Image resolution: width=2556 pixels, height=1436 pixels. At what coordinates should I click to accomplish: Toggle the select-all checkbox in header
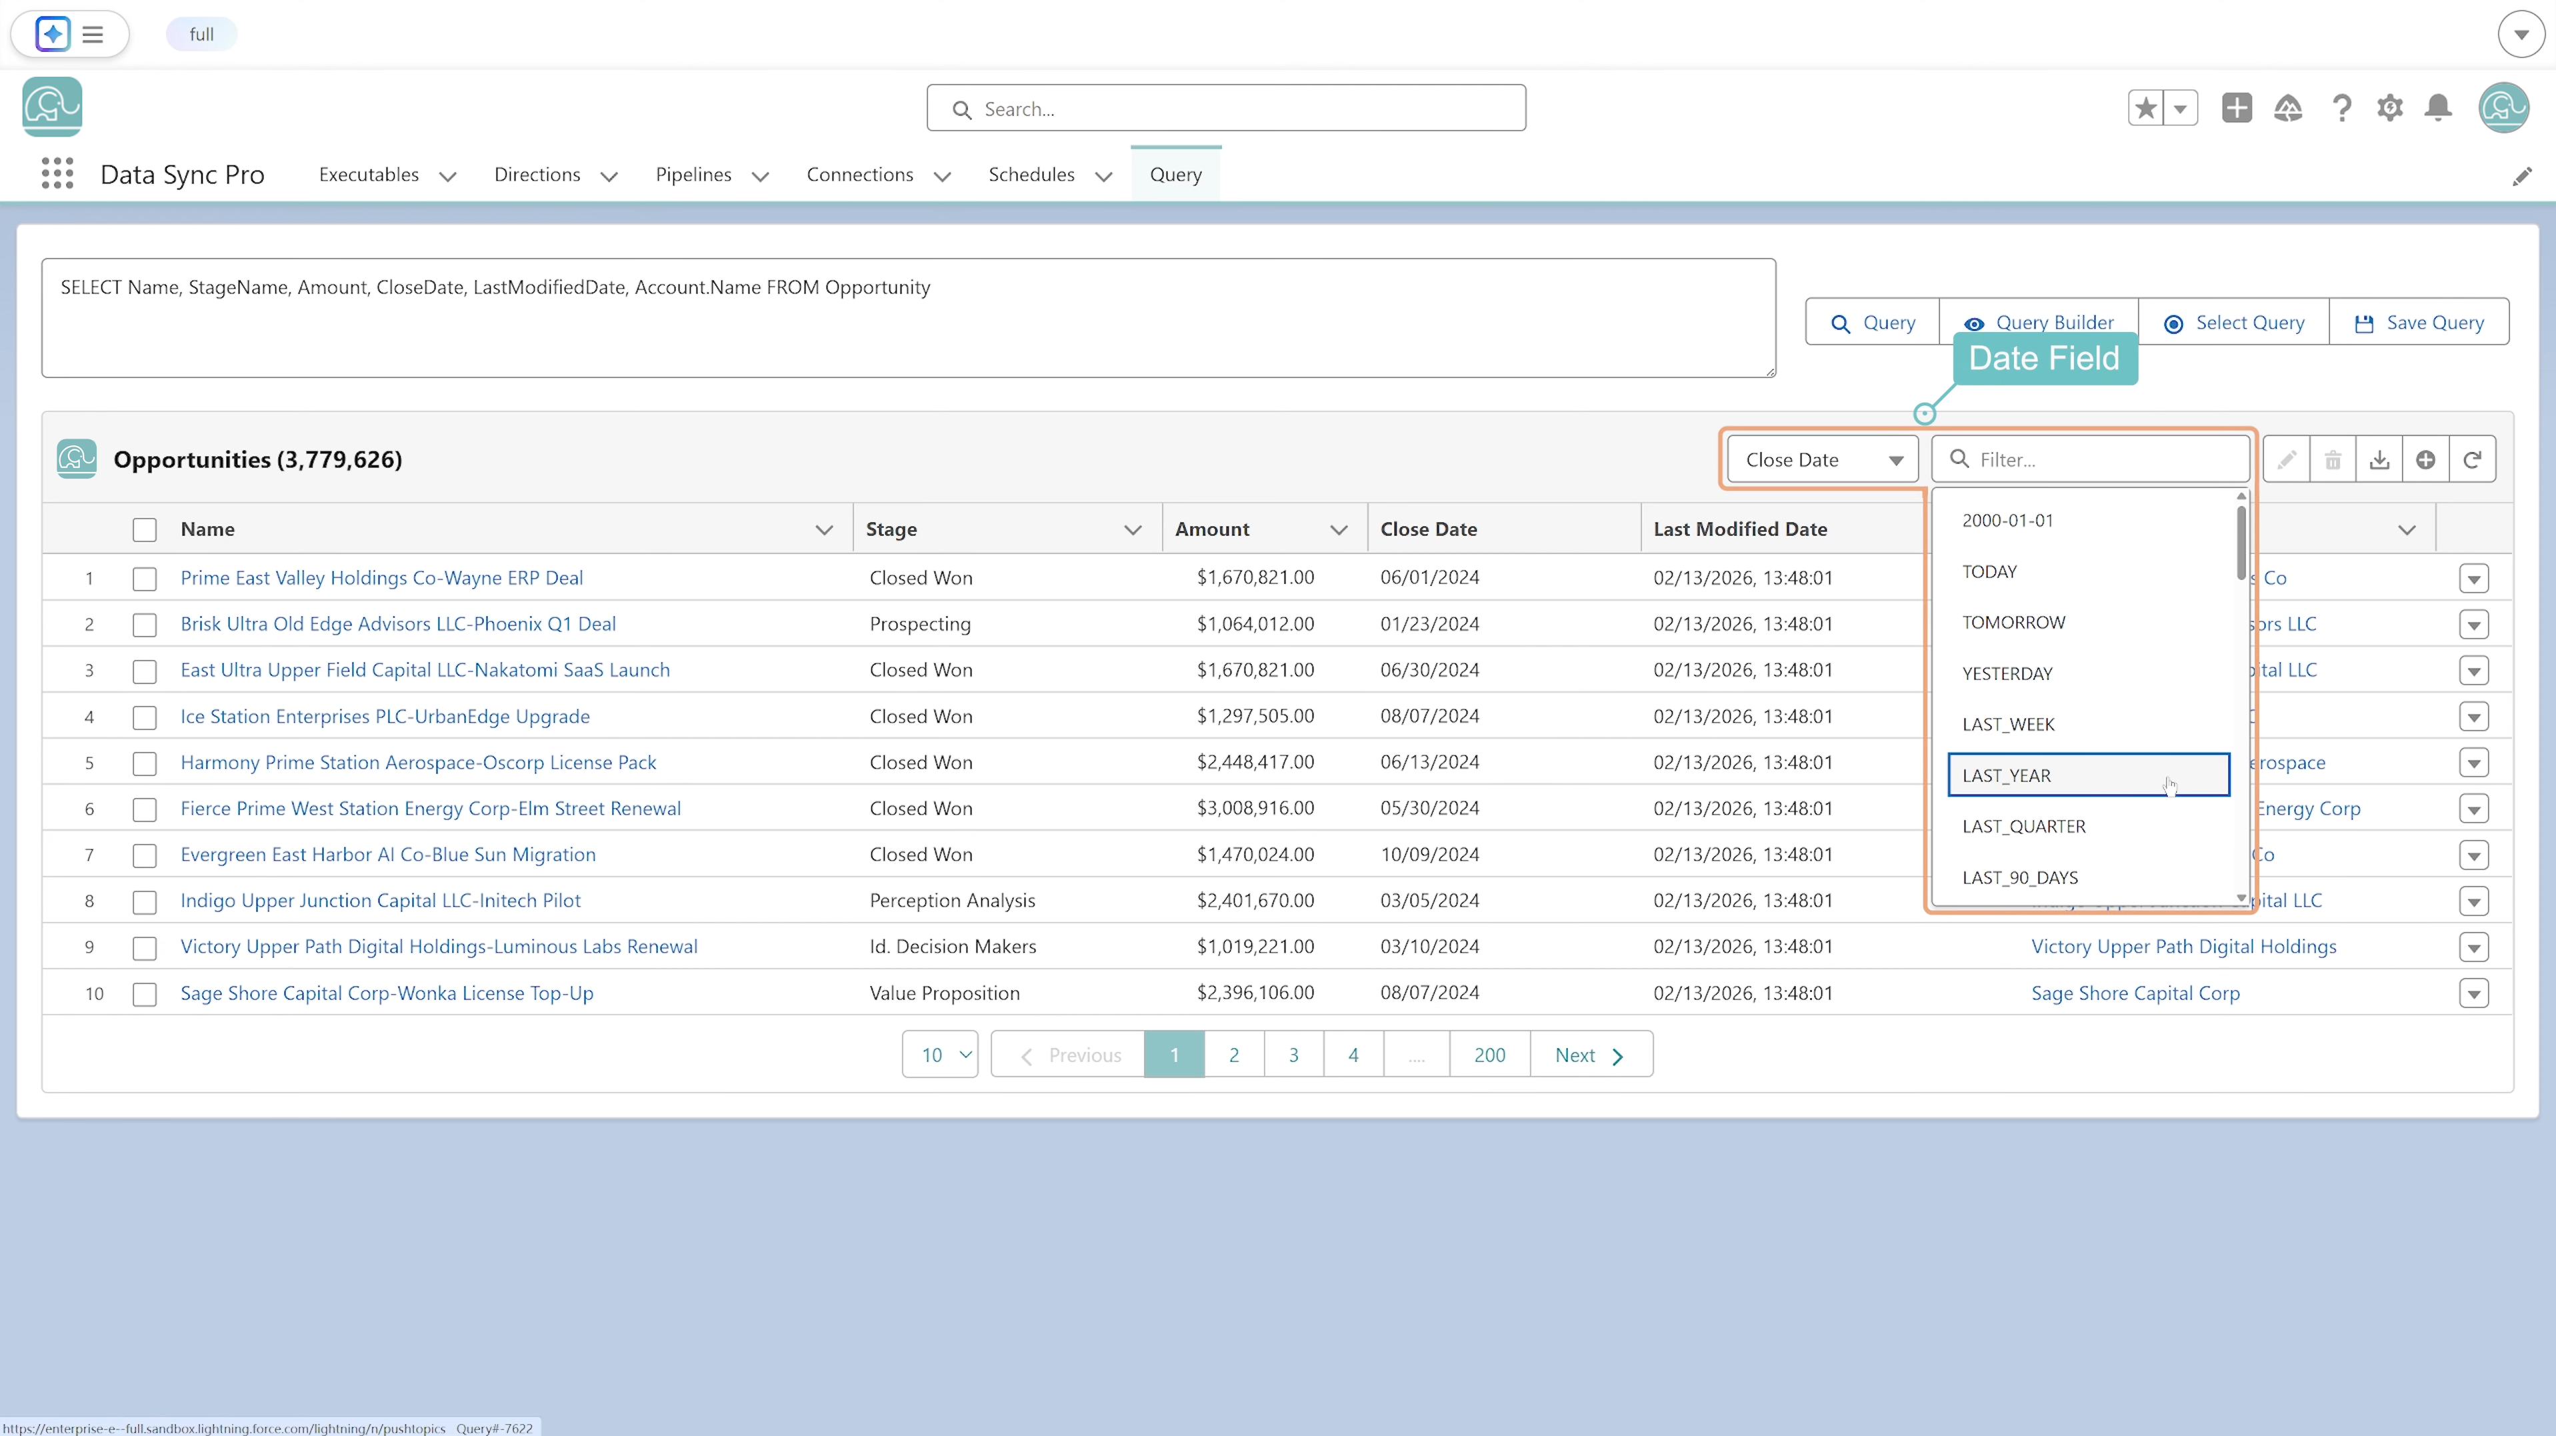tap(145, 530)
